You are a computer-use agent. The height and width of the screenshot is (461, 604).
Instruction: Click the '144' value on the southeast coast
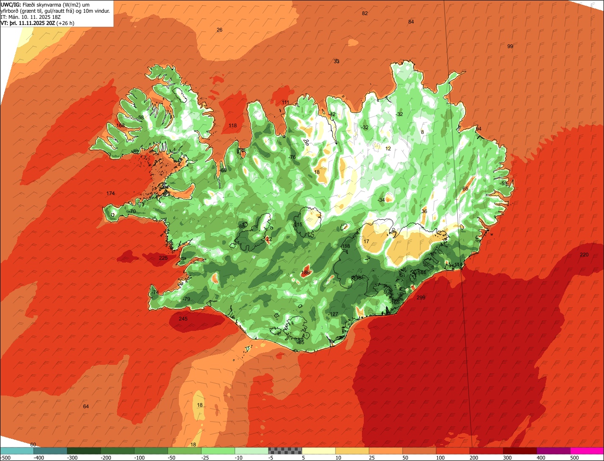click(x=422, y=272)
